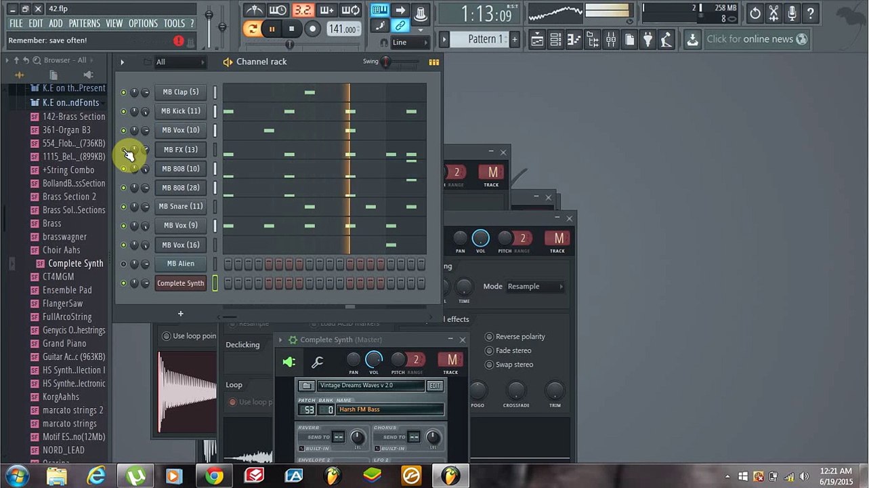
Task: Click the EDIT button in Complete Synth
Action: (435, 386)
